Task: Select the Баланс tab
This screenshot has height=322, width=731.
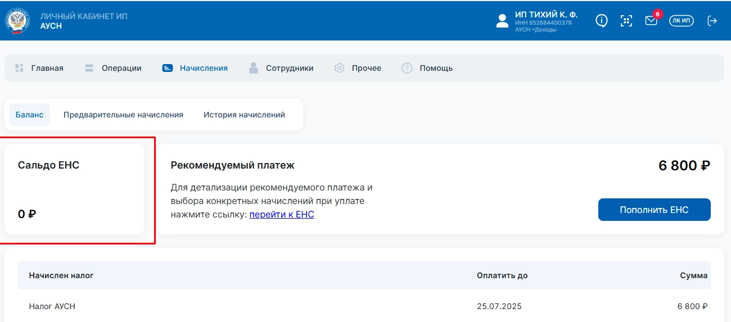Action: pos(29,115)
